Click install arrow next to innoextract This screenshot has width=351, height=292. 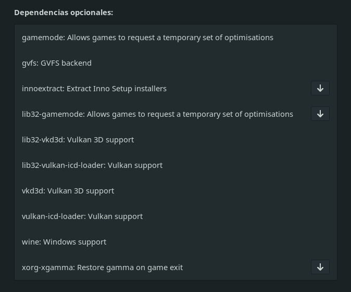pos(320,89)
